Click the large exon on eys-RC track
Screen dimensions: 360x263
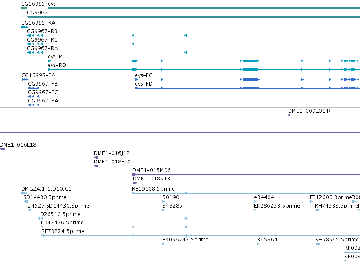pyautogui.click(x=251, y=61)
